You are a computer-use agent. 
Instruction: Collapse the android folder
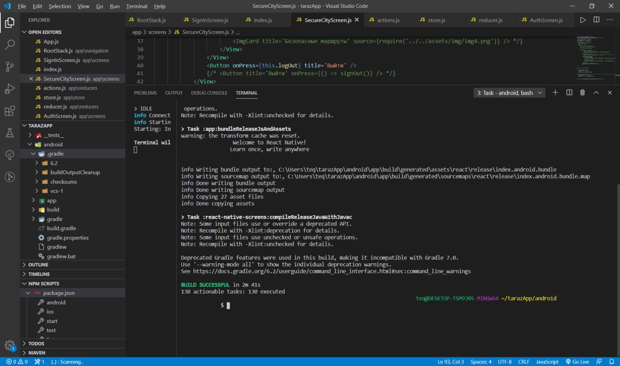click(30, 144)
